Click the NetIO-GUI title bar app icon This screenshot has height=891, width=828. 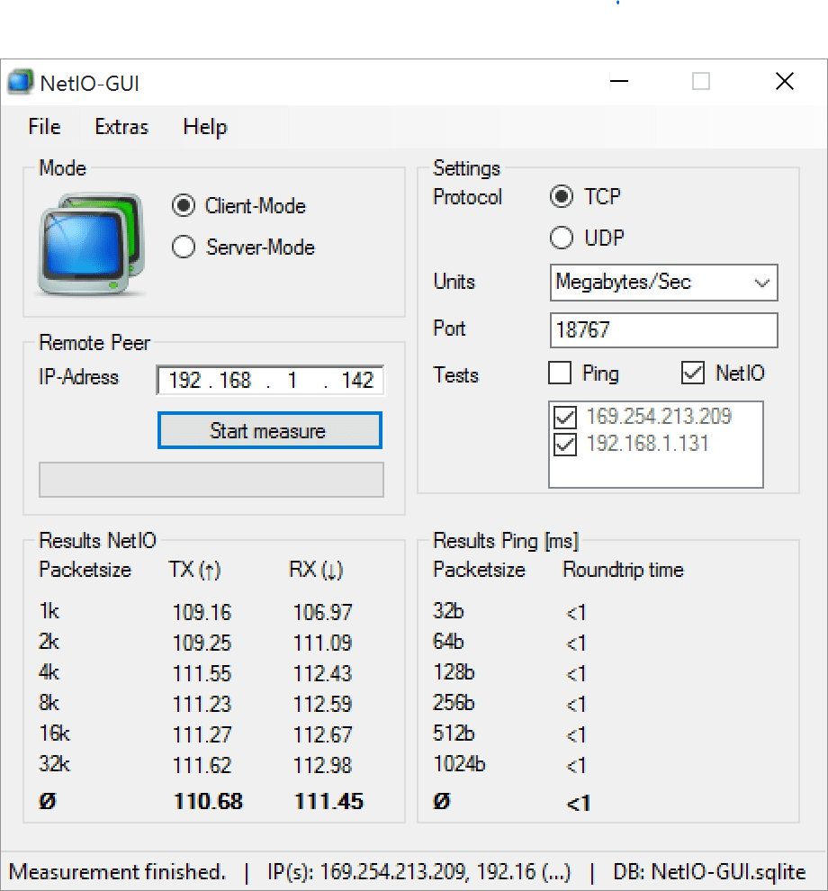point(21,83)
